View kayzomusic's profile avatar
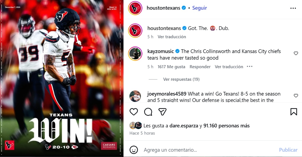This screenshot has height=157, width=302. [136, 54]
